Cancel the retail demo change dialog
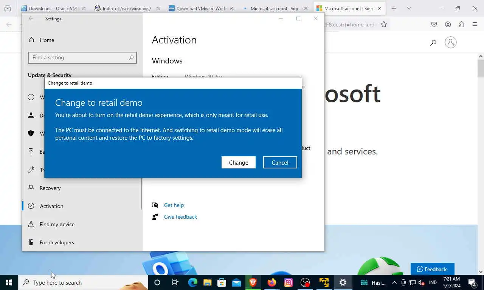The image size is (484, 290). coord(280,162)
